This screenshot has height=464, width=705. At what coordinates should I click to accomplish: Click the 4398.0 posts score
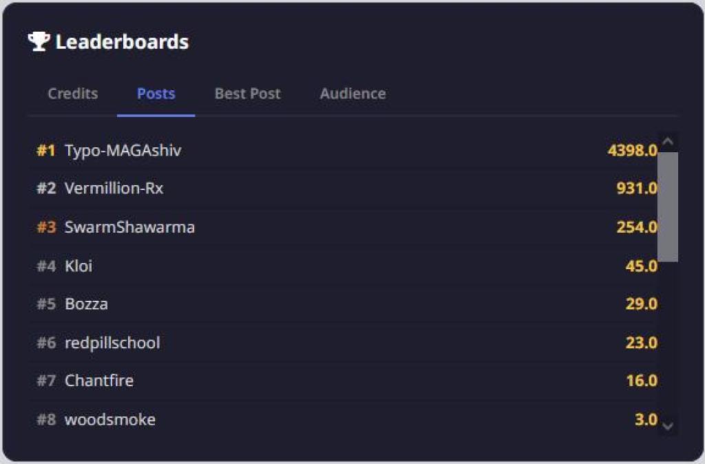coord(632,151)
